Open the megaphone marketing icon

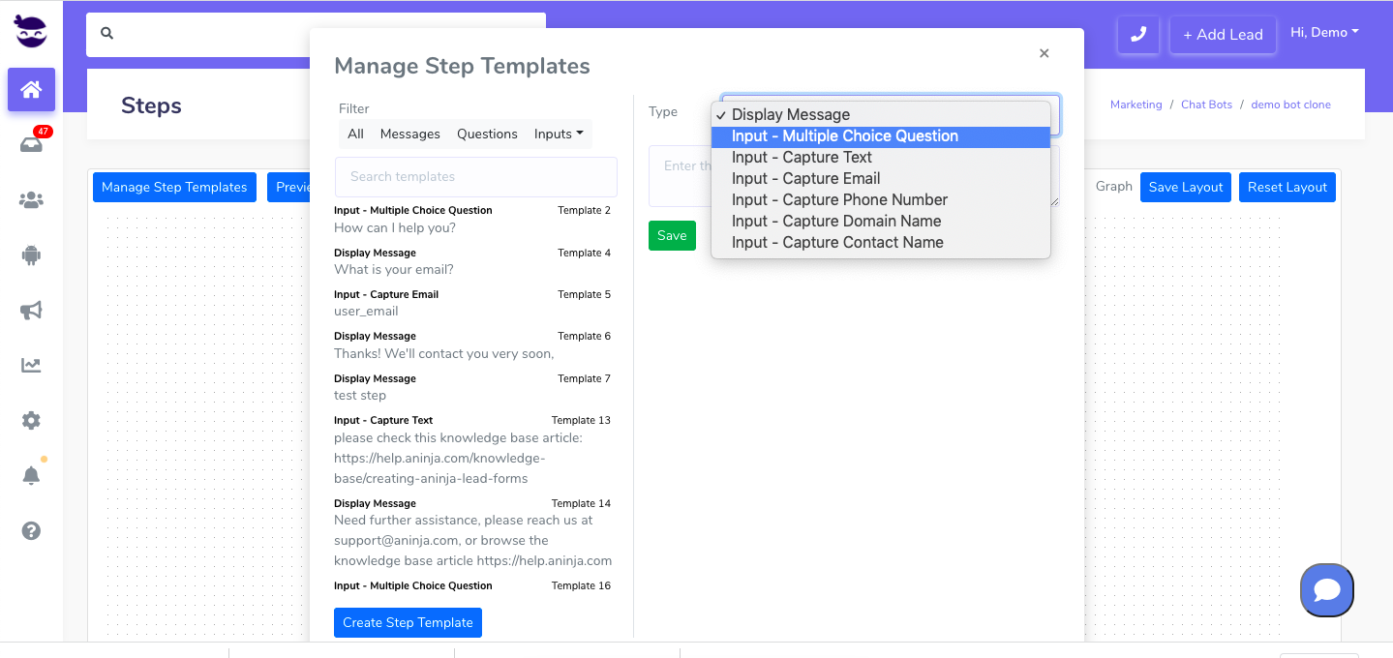[31, 311]
